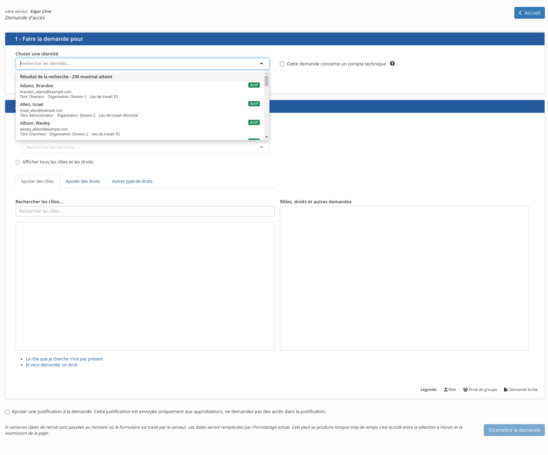548x455 pixels.
Task: Click the chevron icon in Accueil button
Action: pyautogui.click(x=520, y=13)
